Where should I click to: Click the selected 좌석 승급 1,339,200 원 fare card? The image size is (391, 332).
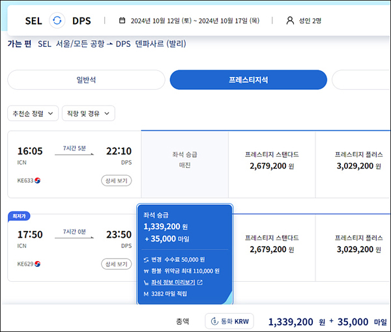click(185, 254)
